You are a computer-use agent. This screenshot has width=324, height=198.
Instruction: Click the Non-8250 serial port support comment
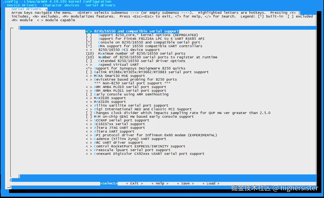(x=132, y=83)
